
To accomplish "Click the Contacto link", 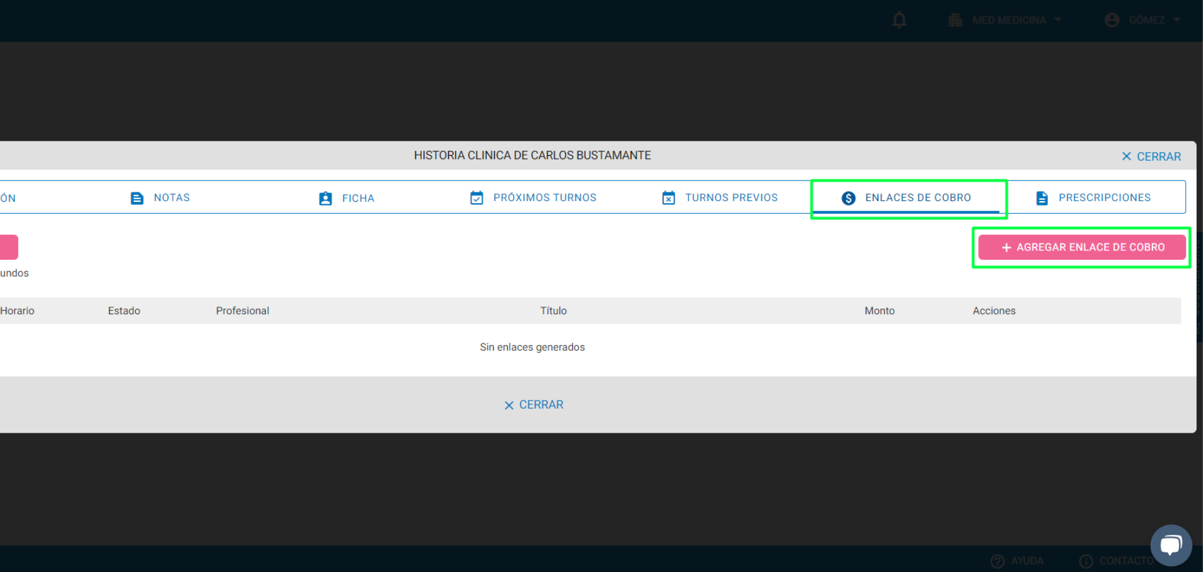I will point(1116,561).
